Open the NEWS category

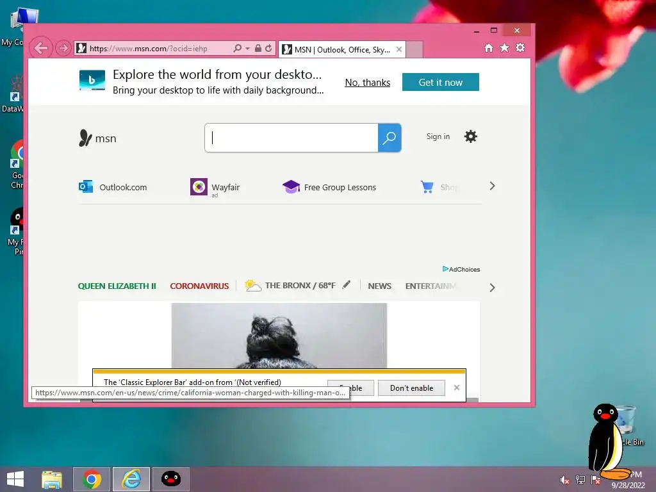[379, 286]
